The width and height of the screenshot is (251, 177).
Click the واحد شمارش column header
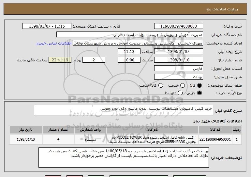coord(90,130)
